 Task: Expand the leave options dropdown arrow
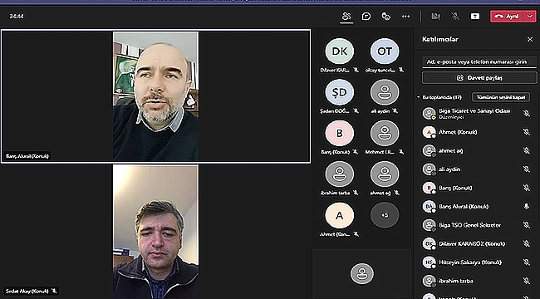(530, 17)
